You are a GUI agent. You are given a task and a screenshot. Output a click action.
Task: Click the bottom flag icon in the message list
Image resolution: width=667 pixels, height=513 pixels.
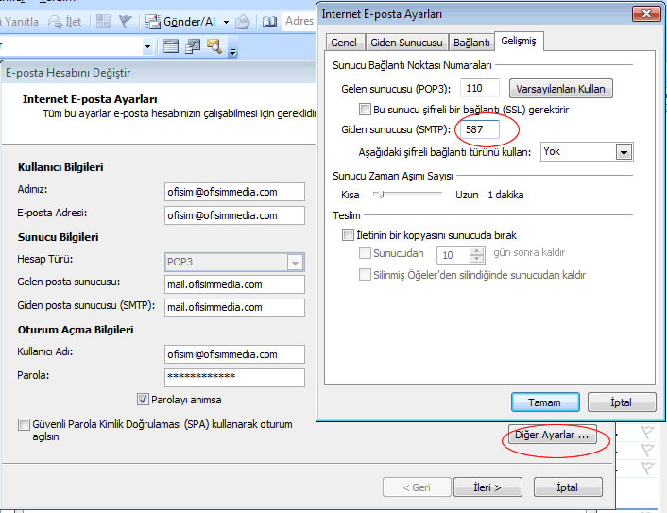click(647, 468)
